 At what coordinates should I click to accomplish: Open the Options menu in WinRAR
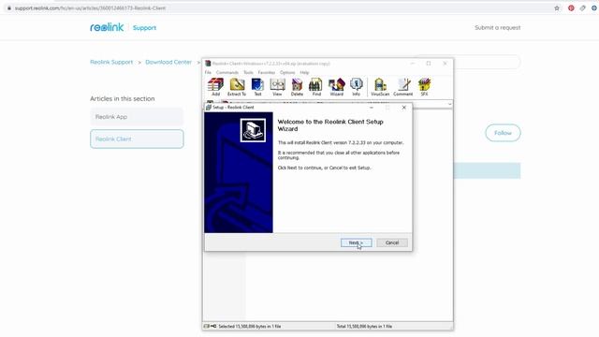pos(287,72)
